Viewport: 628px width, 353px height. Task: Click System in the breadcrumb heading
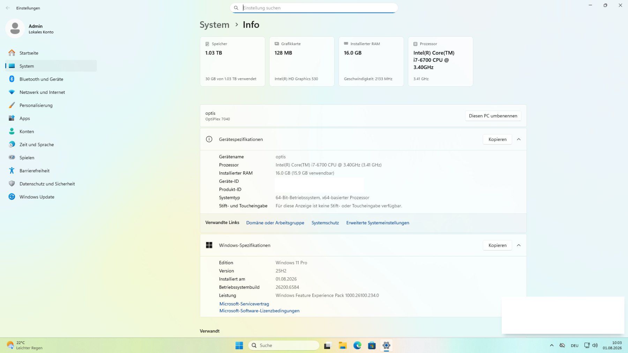pyautogui.click(x=214, y=25)
